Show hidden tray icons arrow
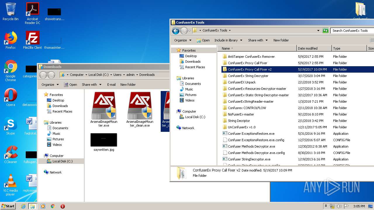This screenshot has height=210, width=374. [326, 206]
